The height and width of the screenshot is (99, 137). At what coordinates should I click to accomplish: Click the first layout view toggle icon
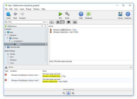pyautogui.click(x=58, y=22)
